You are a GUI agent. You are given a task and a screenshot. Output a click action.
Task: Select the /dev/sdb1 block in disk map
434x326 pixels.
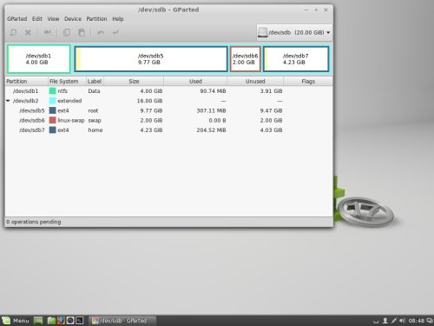[39, 59]
